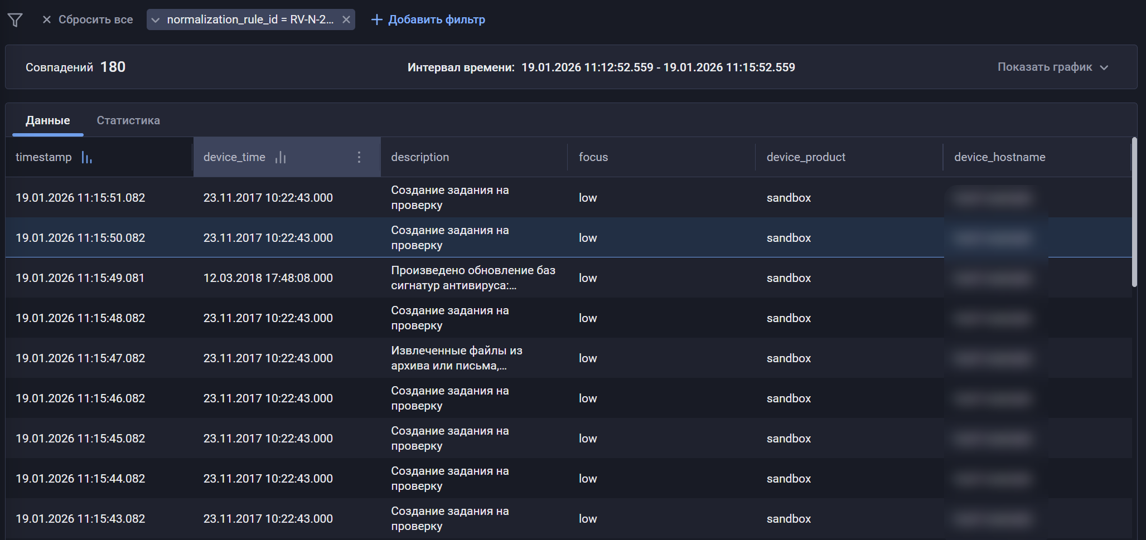Click the device_hostname column header

coord(999,157)
